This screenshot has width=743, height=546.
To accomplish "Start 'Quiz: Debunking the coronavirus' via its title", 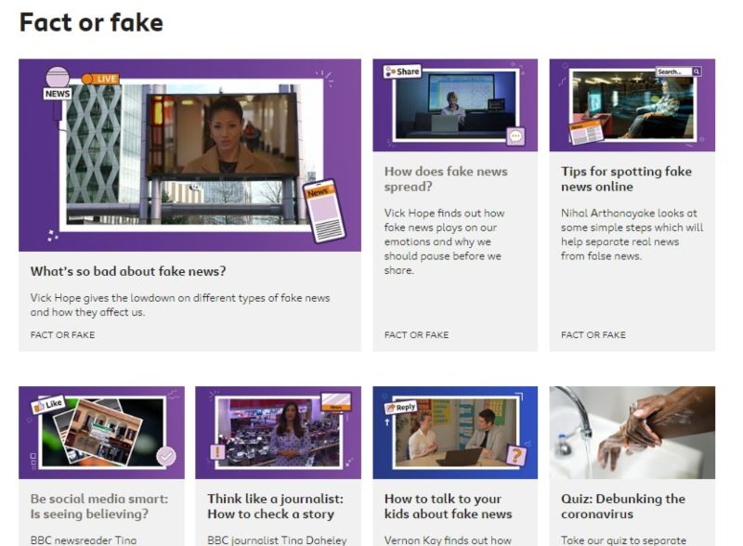I will pyautogui.click(x=623, y=506).
